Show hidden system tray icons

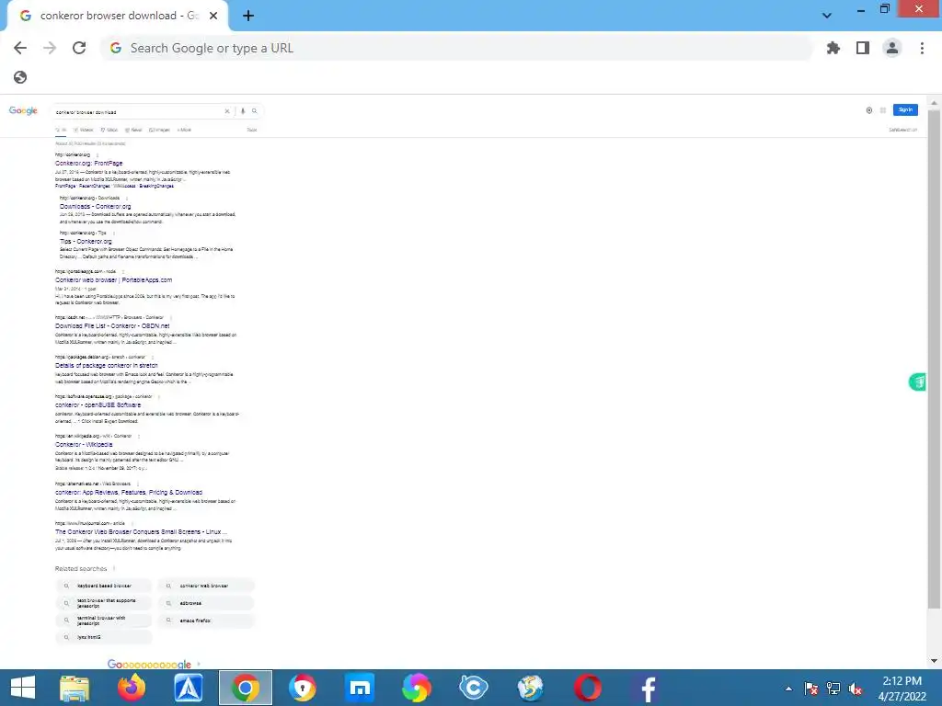click(788, 689)
